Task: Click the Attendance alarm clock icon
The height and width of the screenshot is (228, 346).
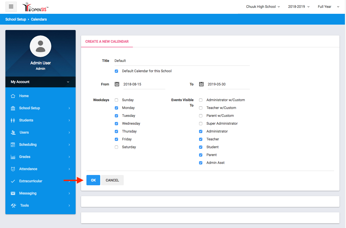Action: coord(13,169)
